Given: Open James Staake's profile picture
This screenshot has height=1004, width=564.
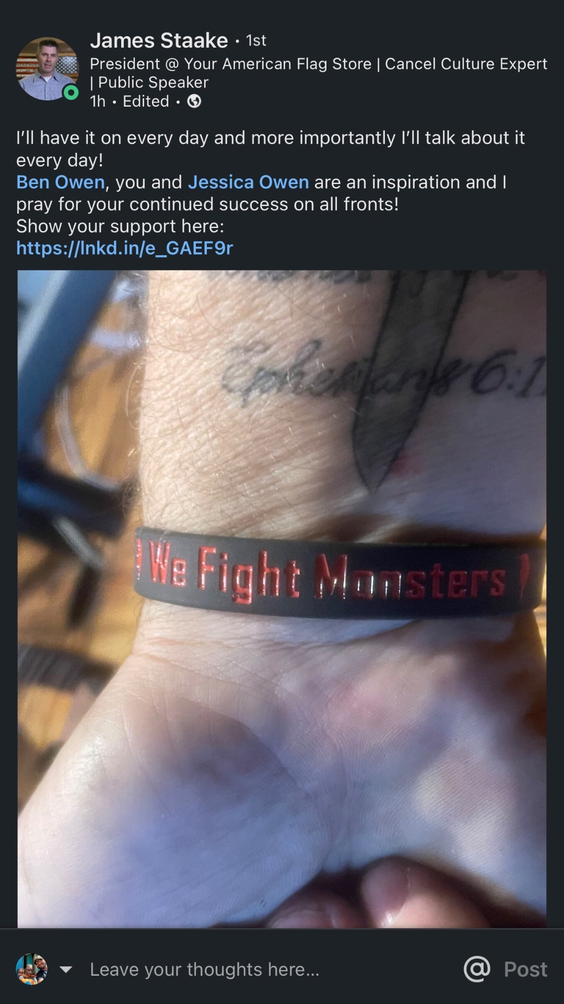Looking at the screenshot, I should [x=48, y=69].
